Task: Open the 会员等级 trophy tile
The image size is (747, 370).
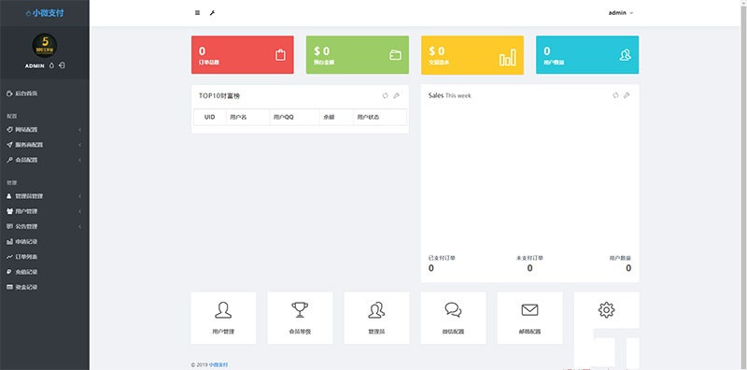Action: (300, 318)
